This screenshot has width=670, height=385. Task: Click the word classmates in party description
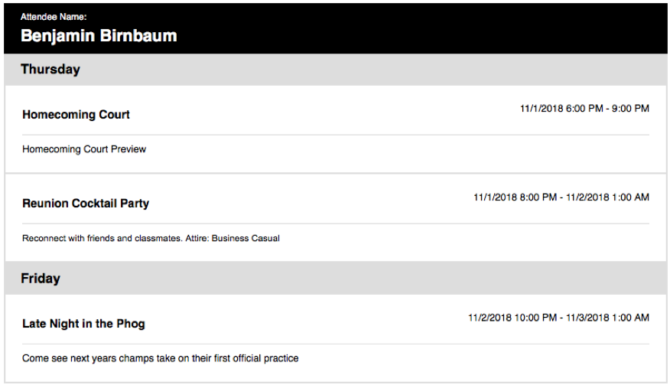point(158,238)
